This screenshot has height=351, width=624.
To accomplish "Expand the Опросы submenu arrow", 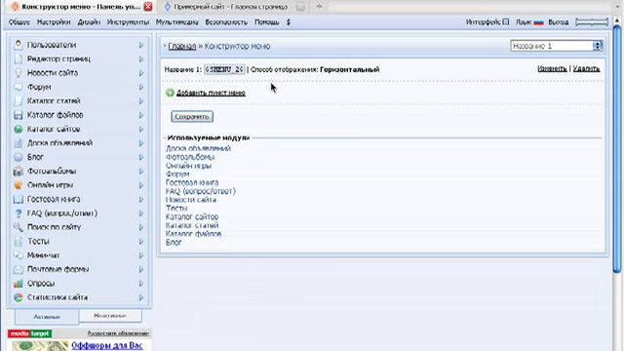I will [x=141, y=284].
